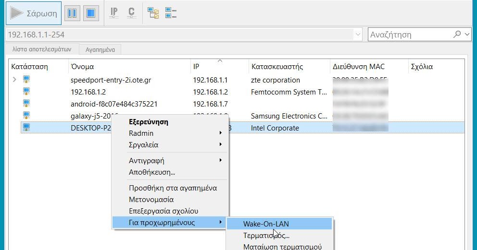Screen dimensions: 477x250
Task: Switch to the Λίστα αποτελεσμάτων tab
Action: 42,49
